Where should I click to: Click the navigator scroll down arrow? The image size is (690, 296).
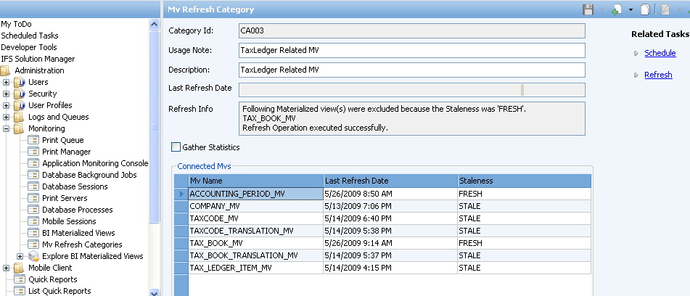(154, 292)
